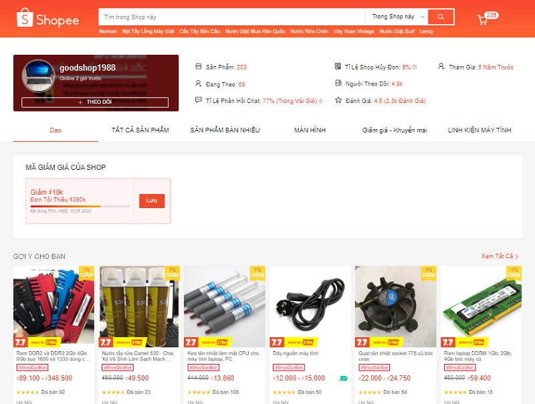Focus the Tìm trong Shop này search field
The image size is (535, 404).
(x=232, y=17)
